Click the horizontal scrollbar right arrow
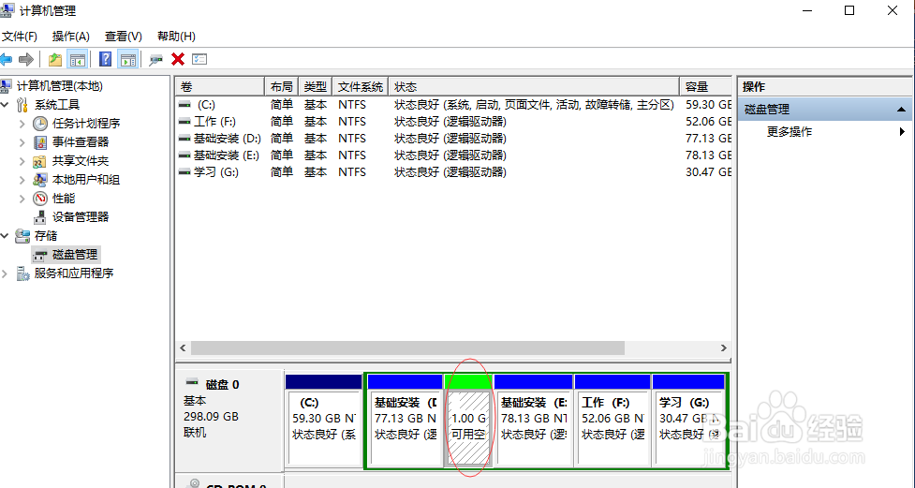Image resolution: width=915 pixels, height=488 pixels. point(724,348)
